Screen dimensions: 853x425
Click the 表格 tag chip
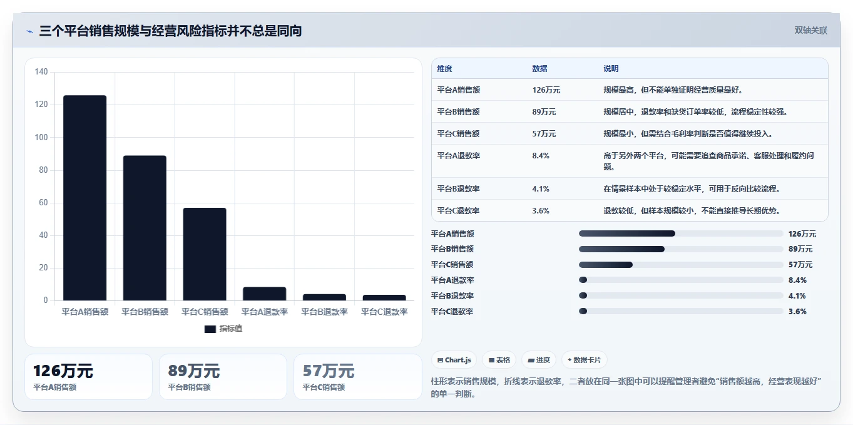499,360
